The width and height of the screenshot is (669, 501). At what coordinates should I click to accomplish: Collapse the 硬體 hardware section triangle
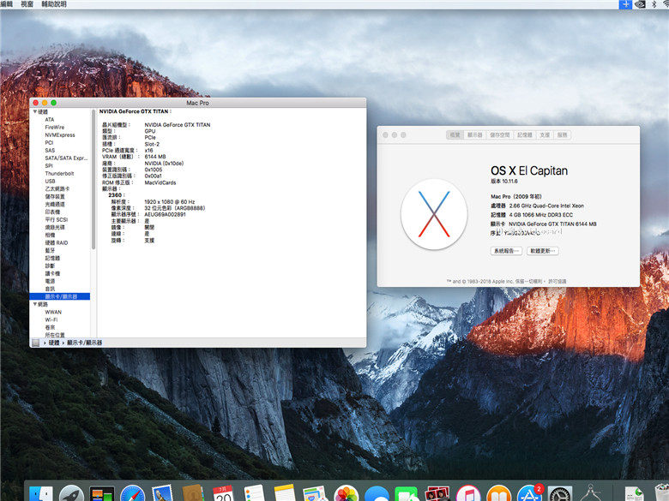35,111
